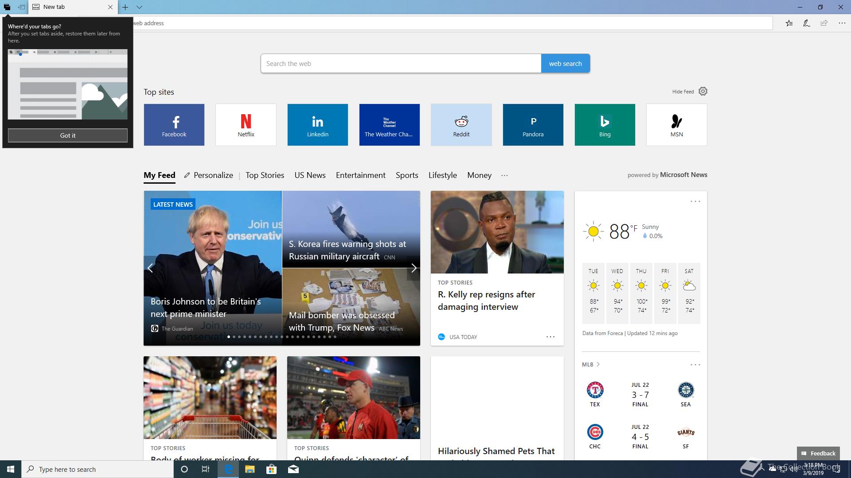Open TEX vs SEA game score
The height and width of the screenshot is (478, 851).
640,394
